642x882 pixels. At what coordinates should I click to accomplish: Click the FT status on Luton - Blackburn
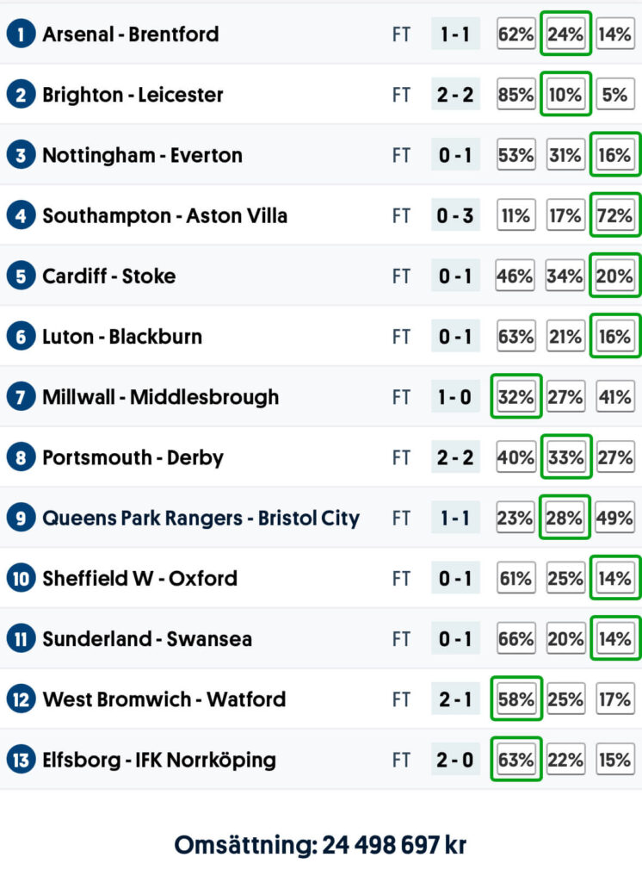(401, 337)
